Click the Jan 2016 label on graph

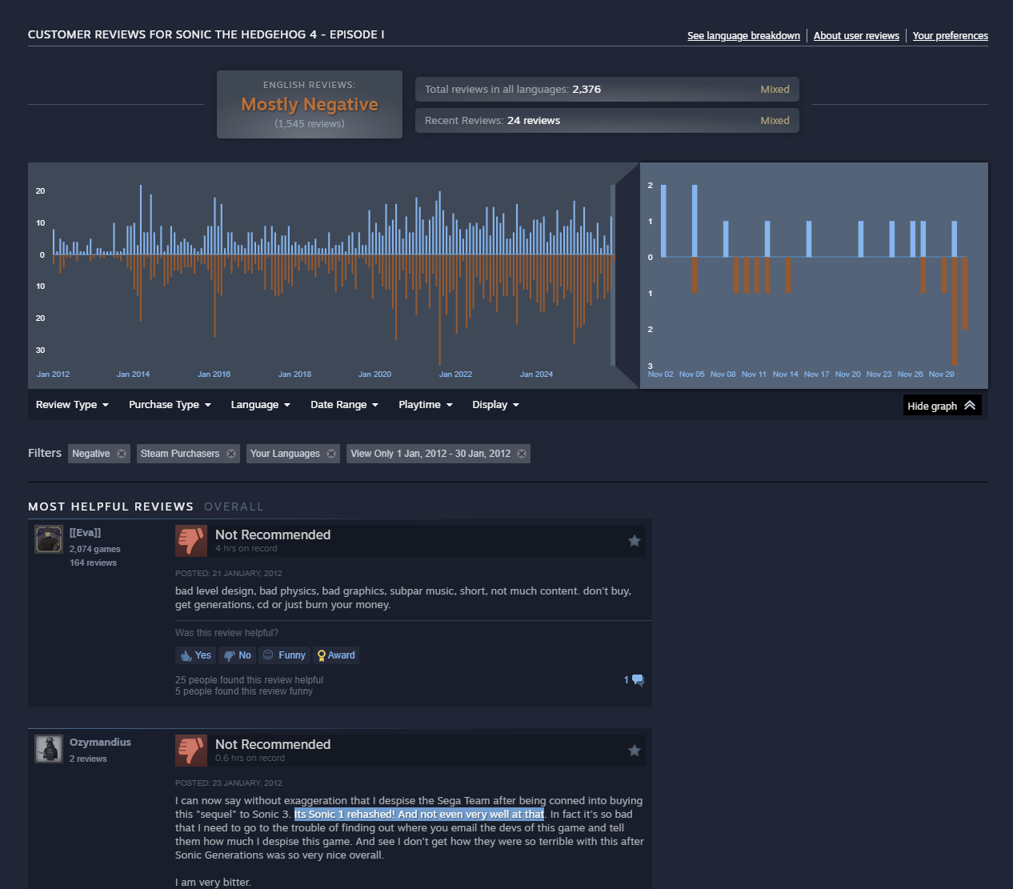click(x=214, y=374)
